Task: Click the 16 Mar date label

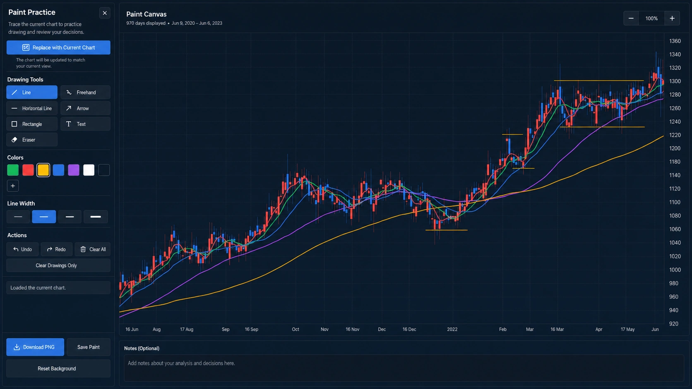Action: (557, 329)
